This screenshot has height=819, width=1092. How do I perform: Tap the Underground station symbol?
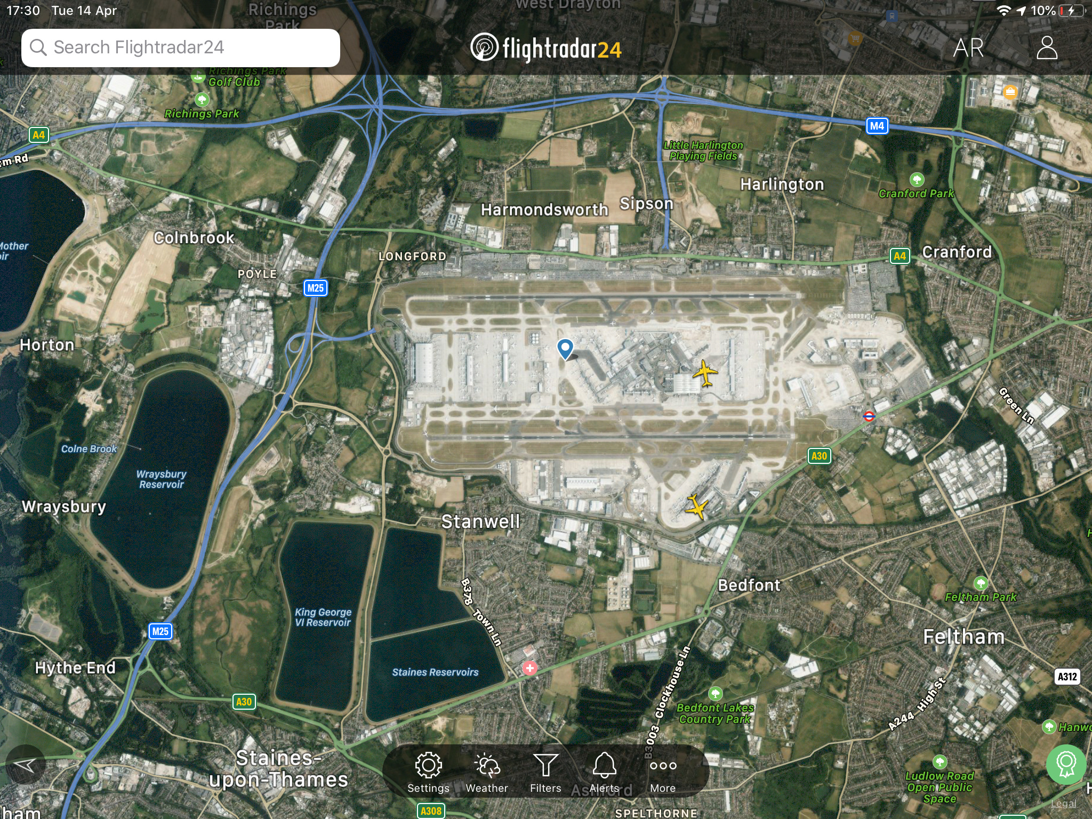pyautogui.click(x=869, y=416)
